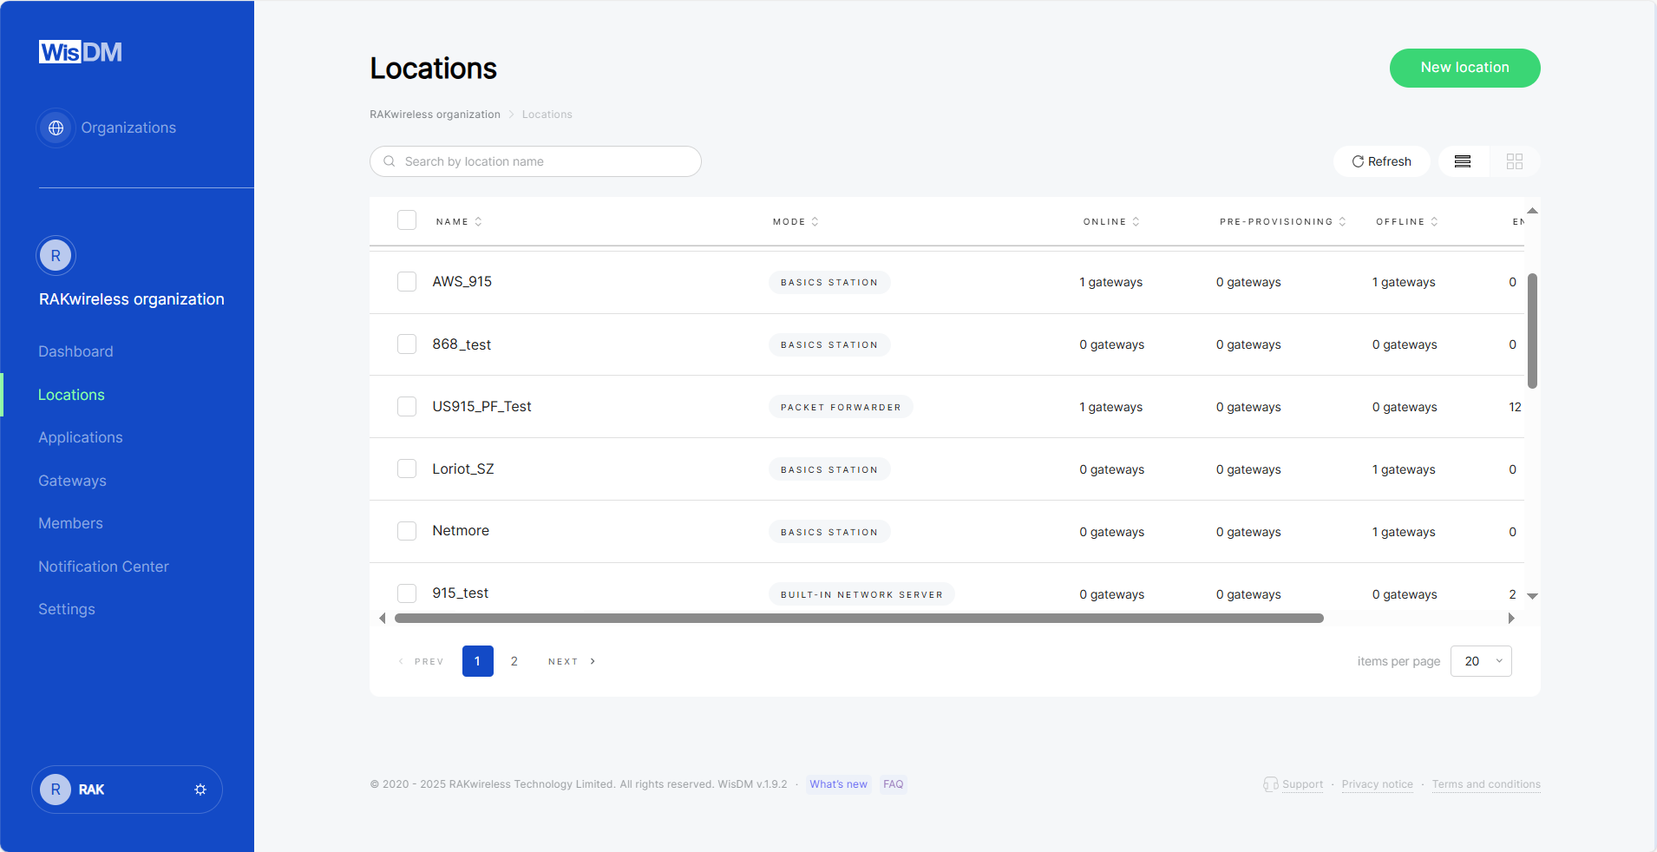Open account settings gear icon
Screen dimensions: 1657x852
(200, 790)
